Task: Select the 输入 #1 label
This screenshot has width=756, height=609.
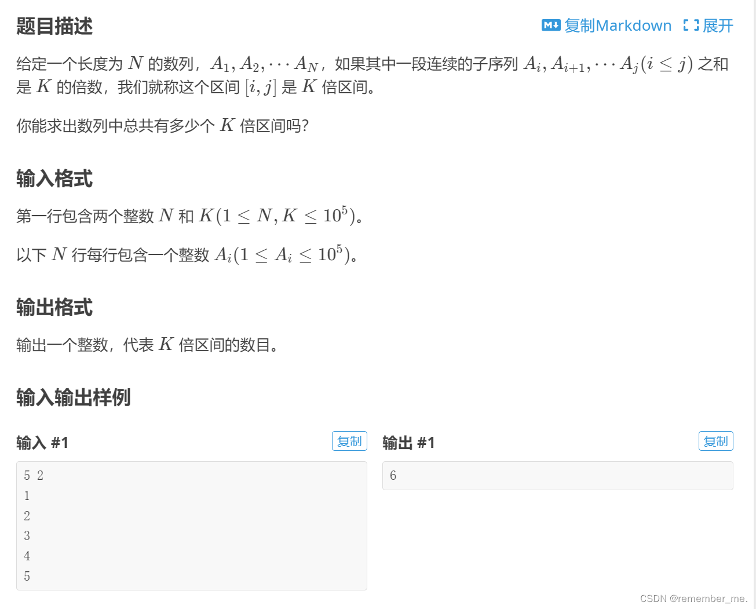Action: click(x=43, y=442)
